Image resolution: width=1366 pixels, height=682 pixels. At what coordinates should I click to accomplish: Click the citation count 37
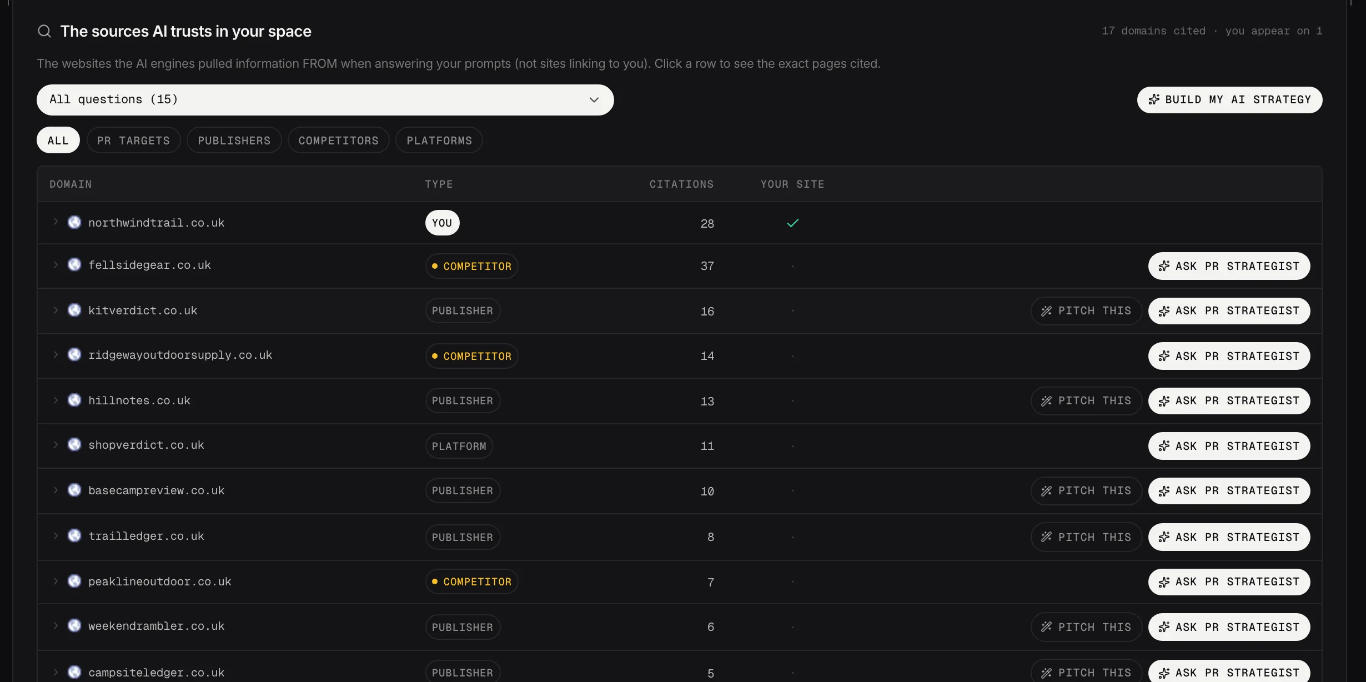(707, 266)
